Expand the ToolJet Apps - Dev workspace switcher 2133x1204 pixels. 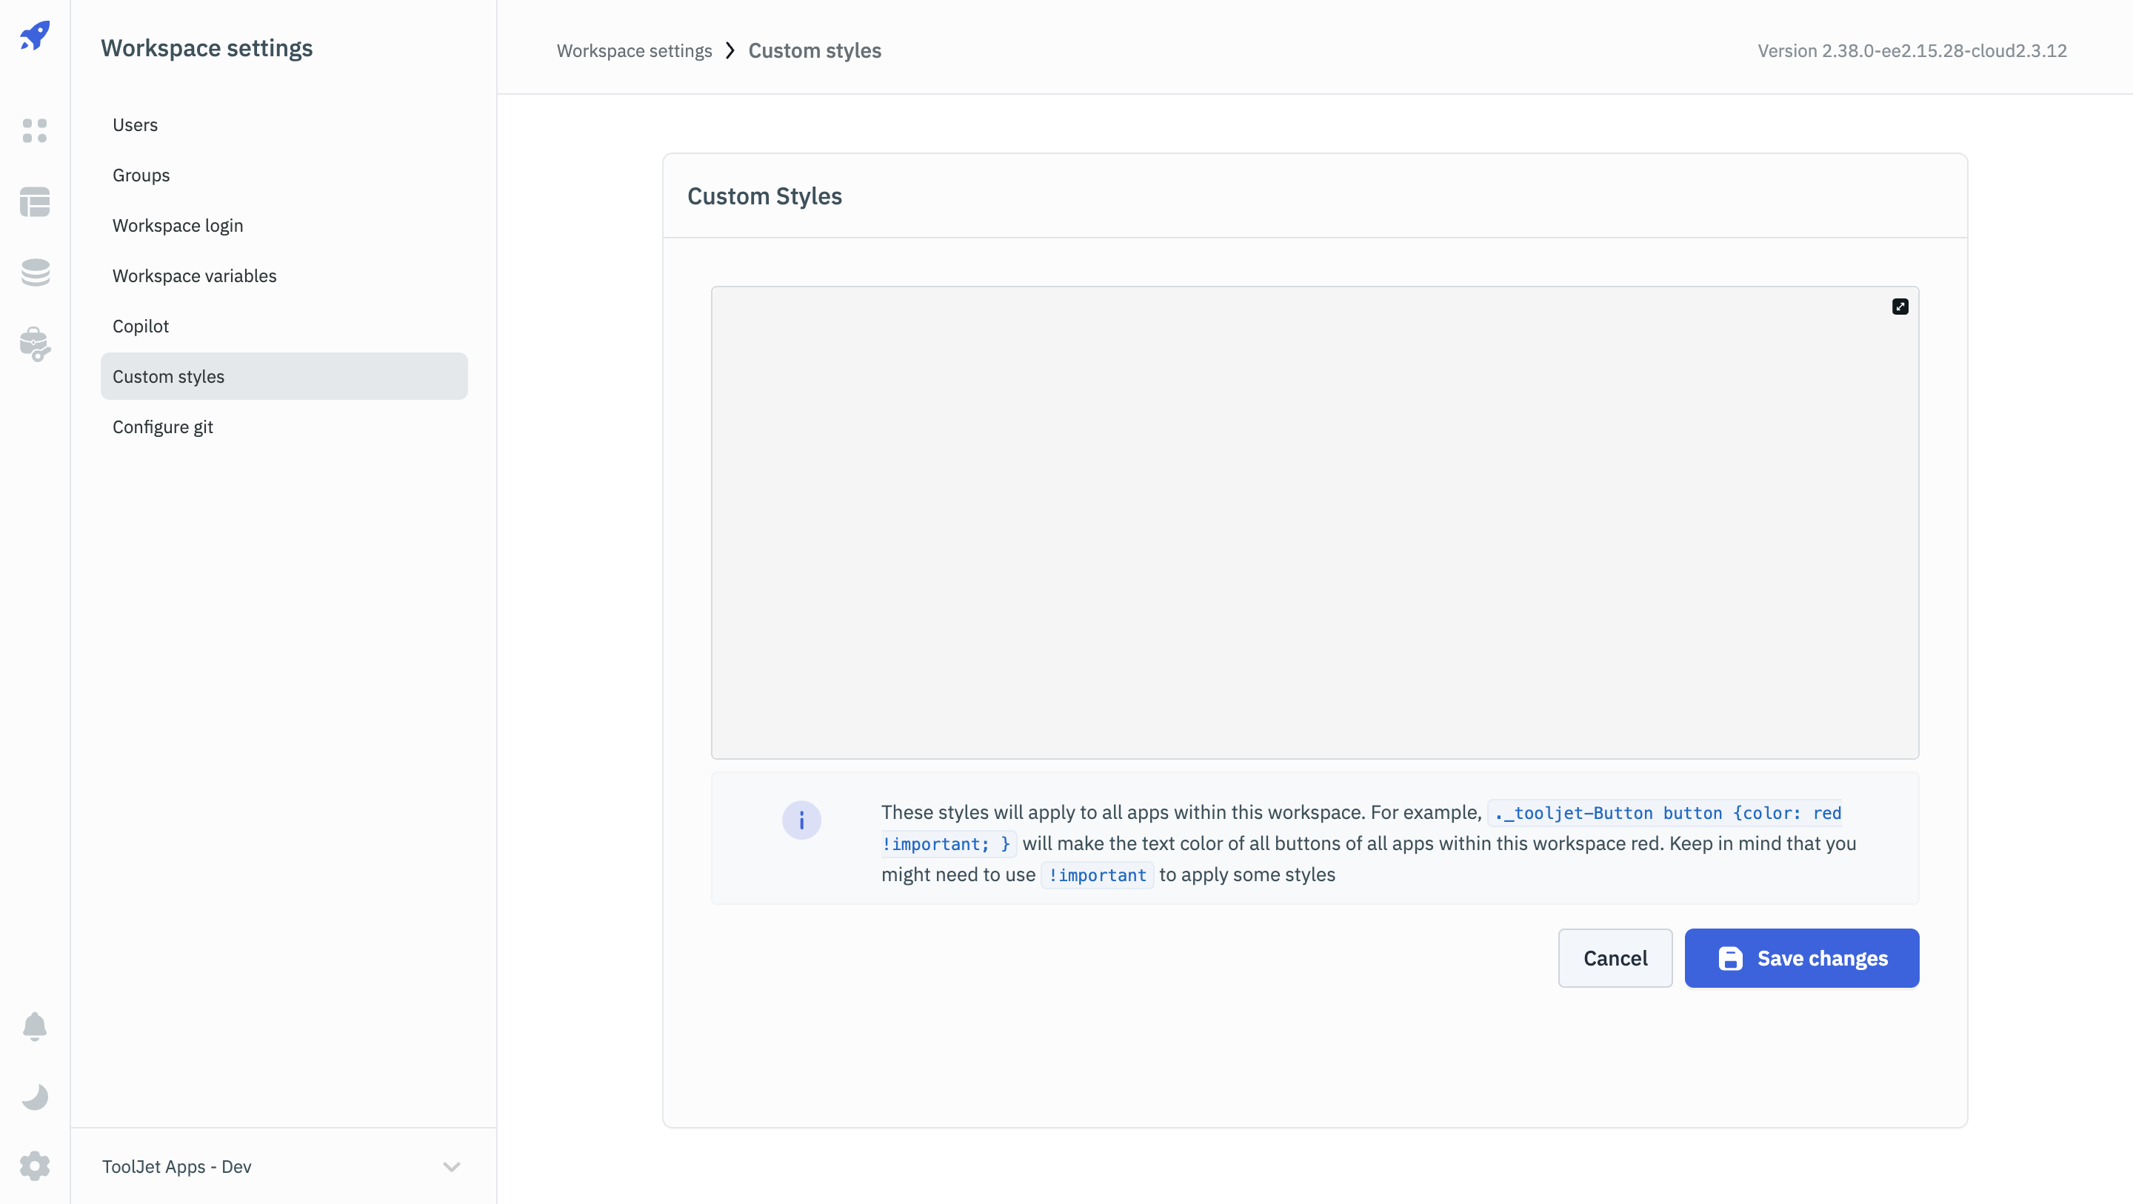pyautogui.click(x=176, y=1166)
